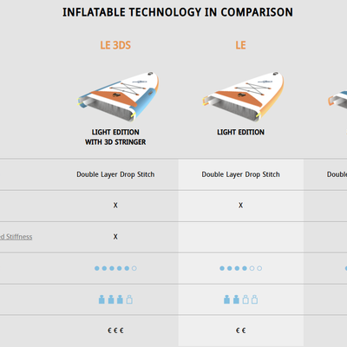The height and width of the screenshot is (347, 347).
Task: Select the LE 3DS orange heading
Action: point(115,45)
